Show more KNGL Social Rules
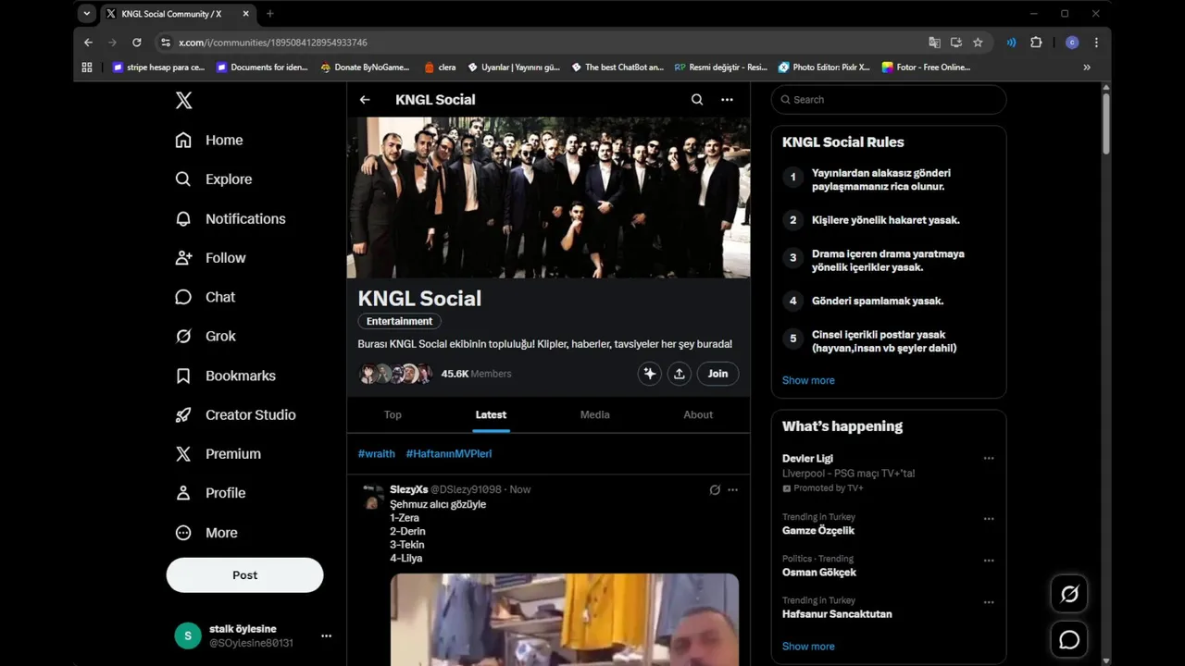 pyautogui.click(x=808, y=380)
